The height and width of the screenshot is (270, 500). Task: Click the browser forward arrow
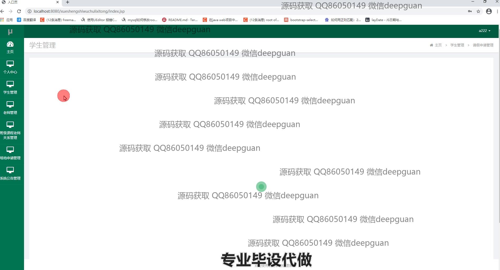click(11, 11)
